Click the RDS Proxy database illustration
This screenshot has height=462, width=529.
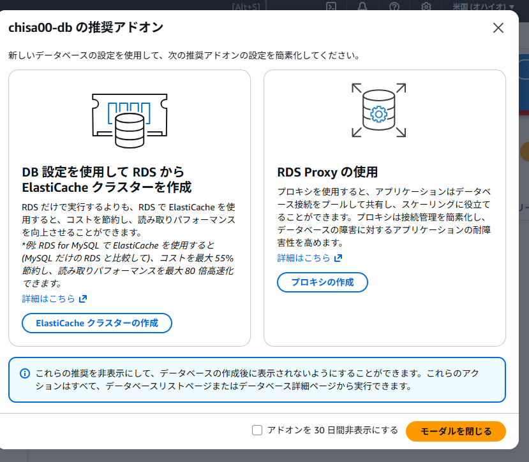click(378, 110)
